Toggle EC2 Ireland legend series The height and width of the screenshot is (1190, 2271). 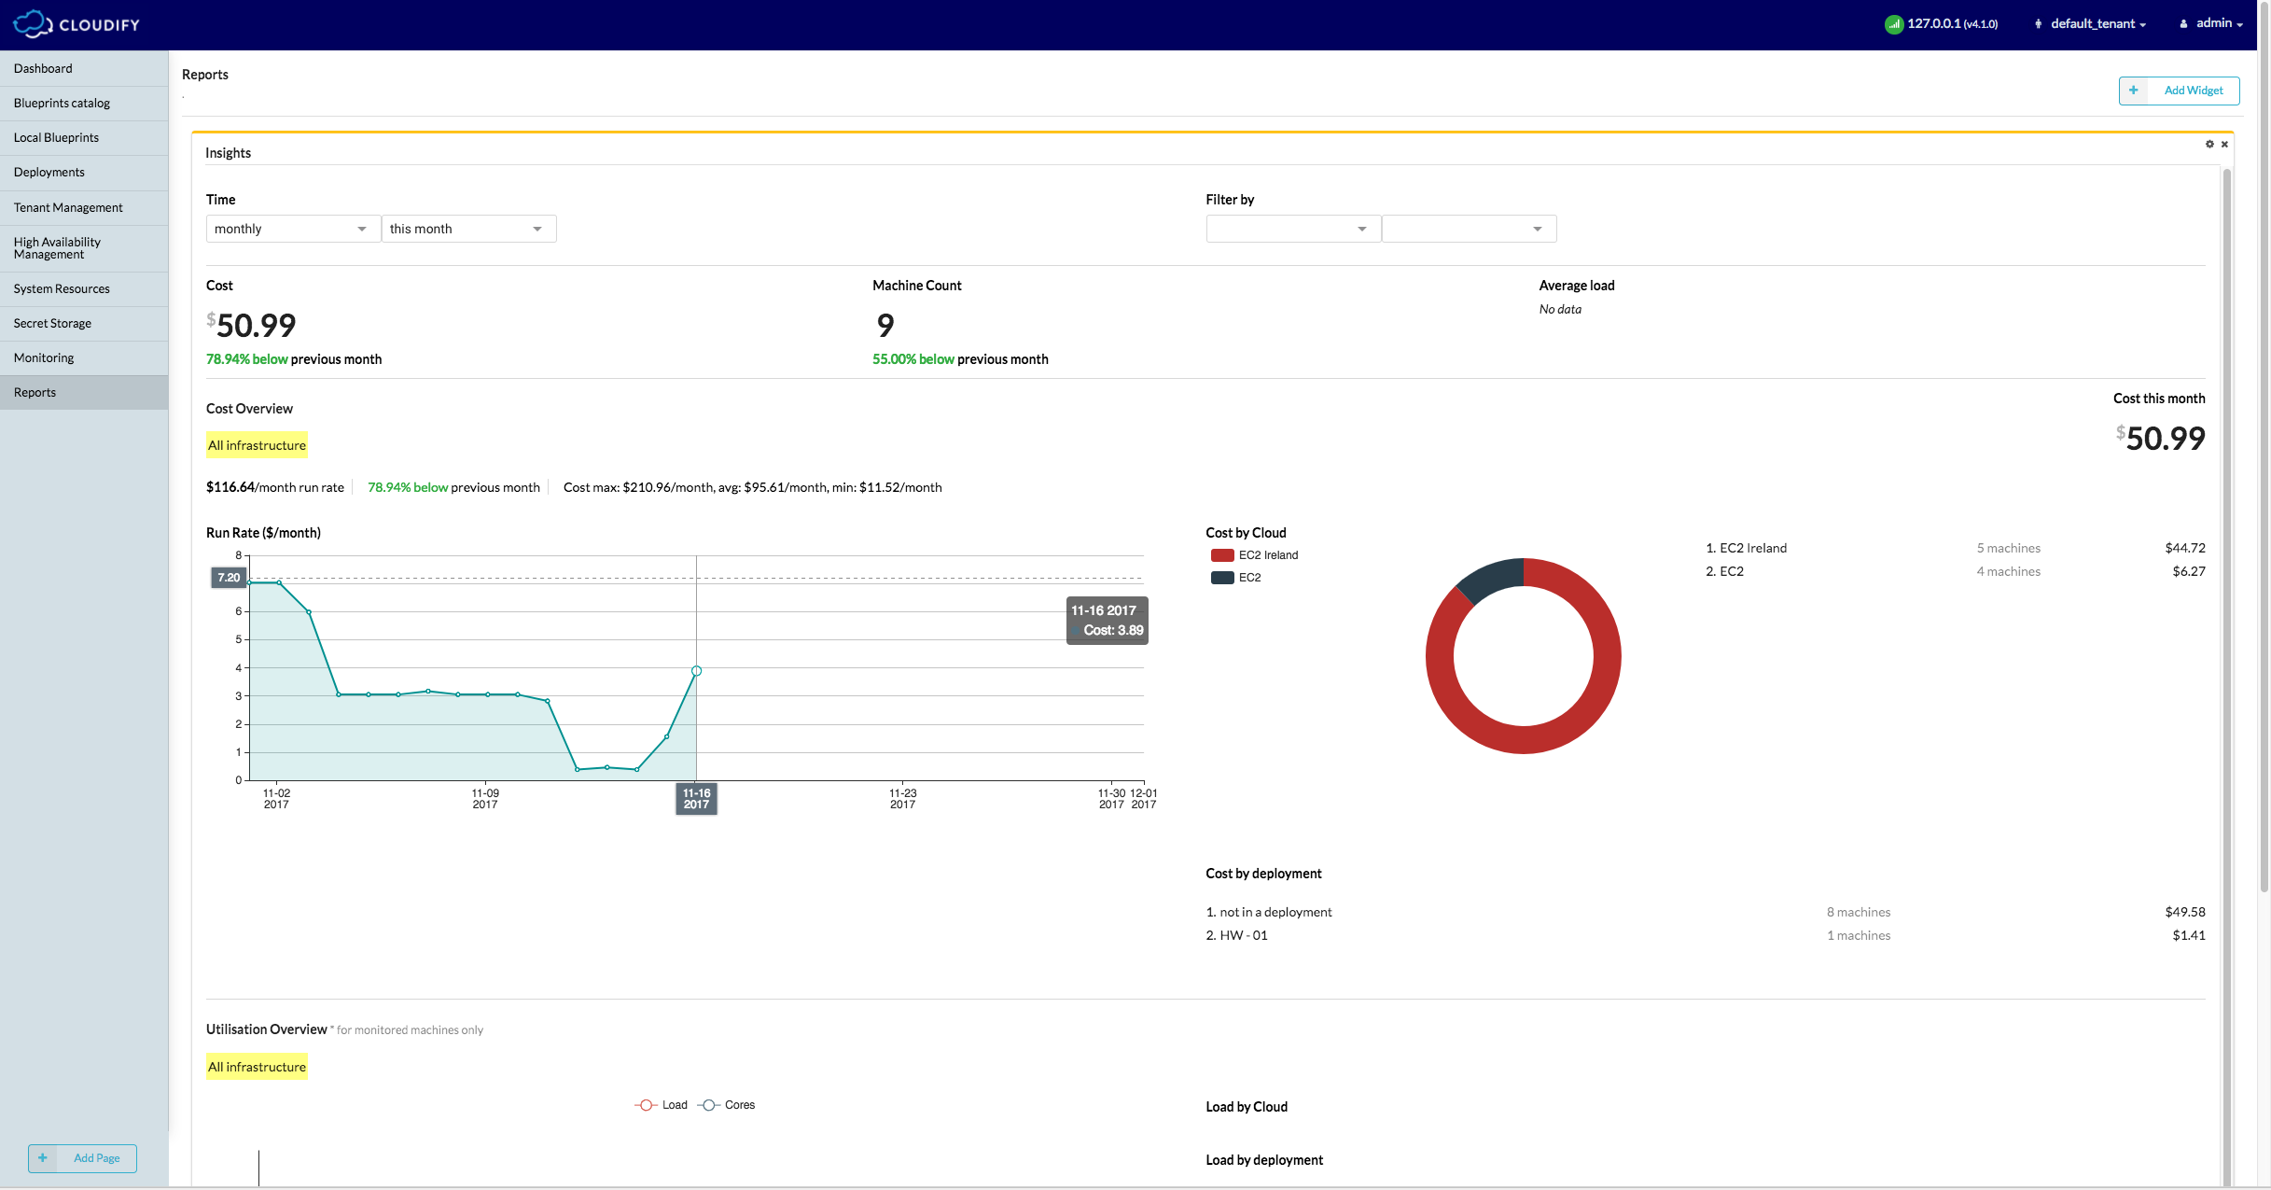point(1267,555)
